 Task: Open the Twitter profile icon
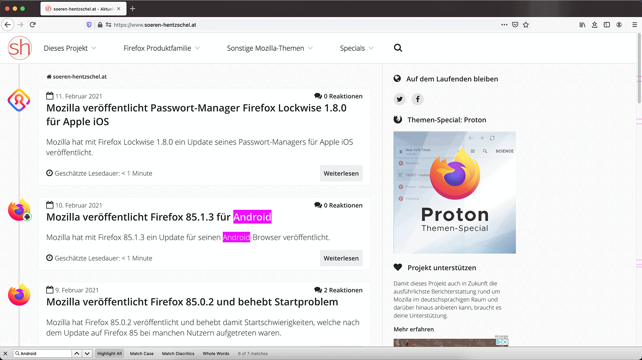(400, 99)
